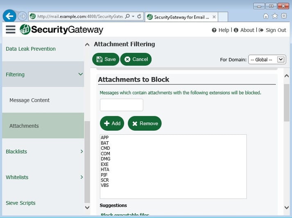Viewport: 292px width, 218px height.
Task: Select PIF in the blocked extensions list
Action: (104, 175)
